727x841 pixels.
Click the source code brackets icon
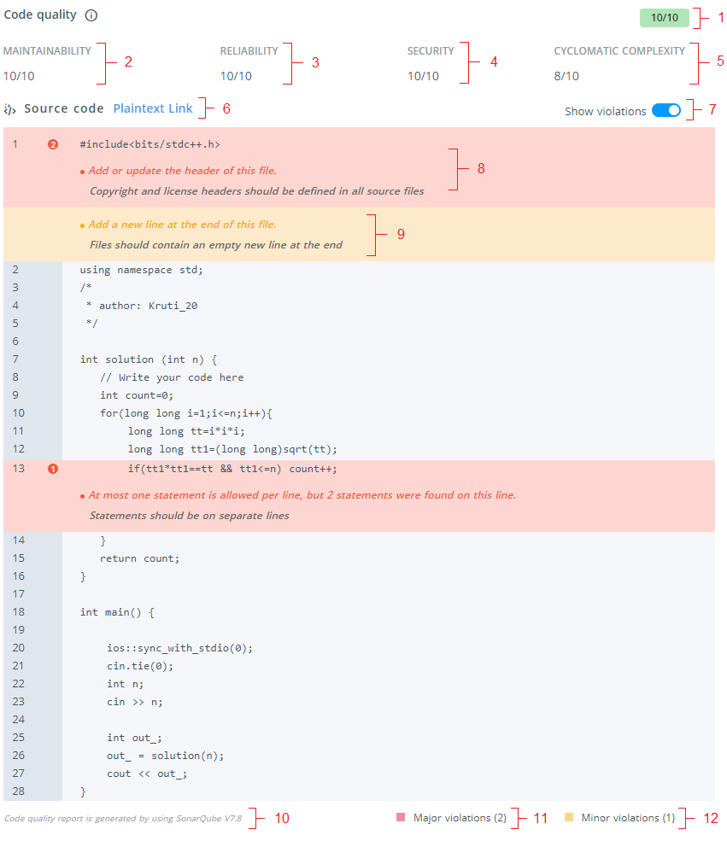point(10,109)
